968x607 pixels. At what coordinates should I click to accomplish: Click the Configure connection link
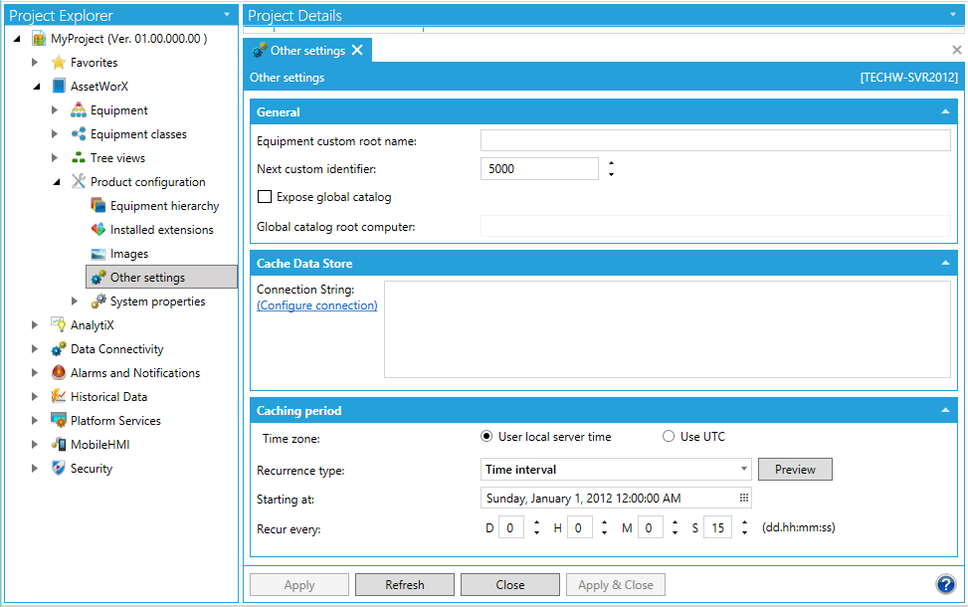[x=317, y=305]
